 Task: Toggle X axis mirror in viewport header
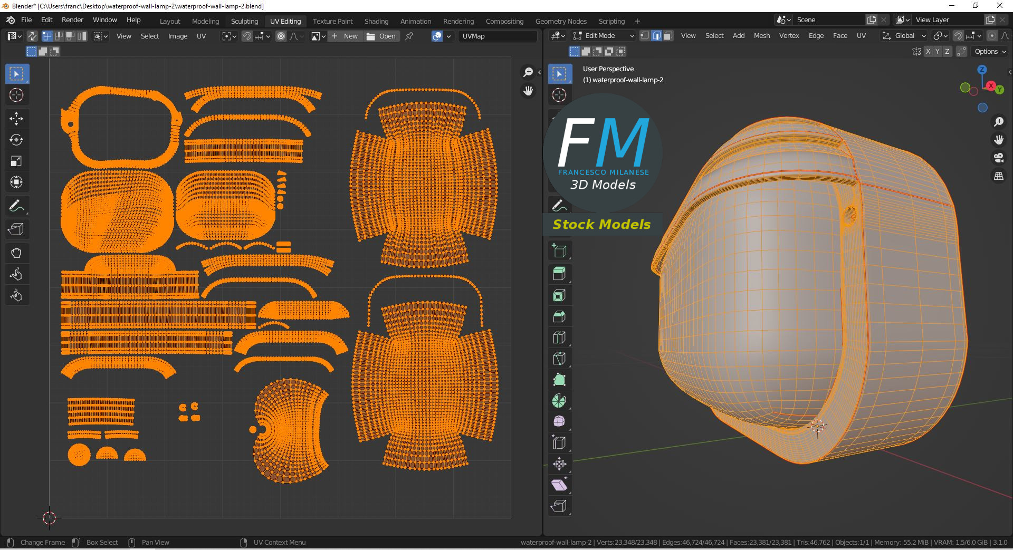click(x=928, y=52)
